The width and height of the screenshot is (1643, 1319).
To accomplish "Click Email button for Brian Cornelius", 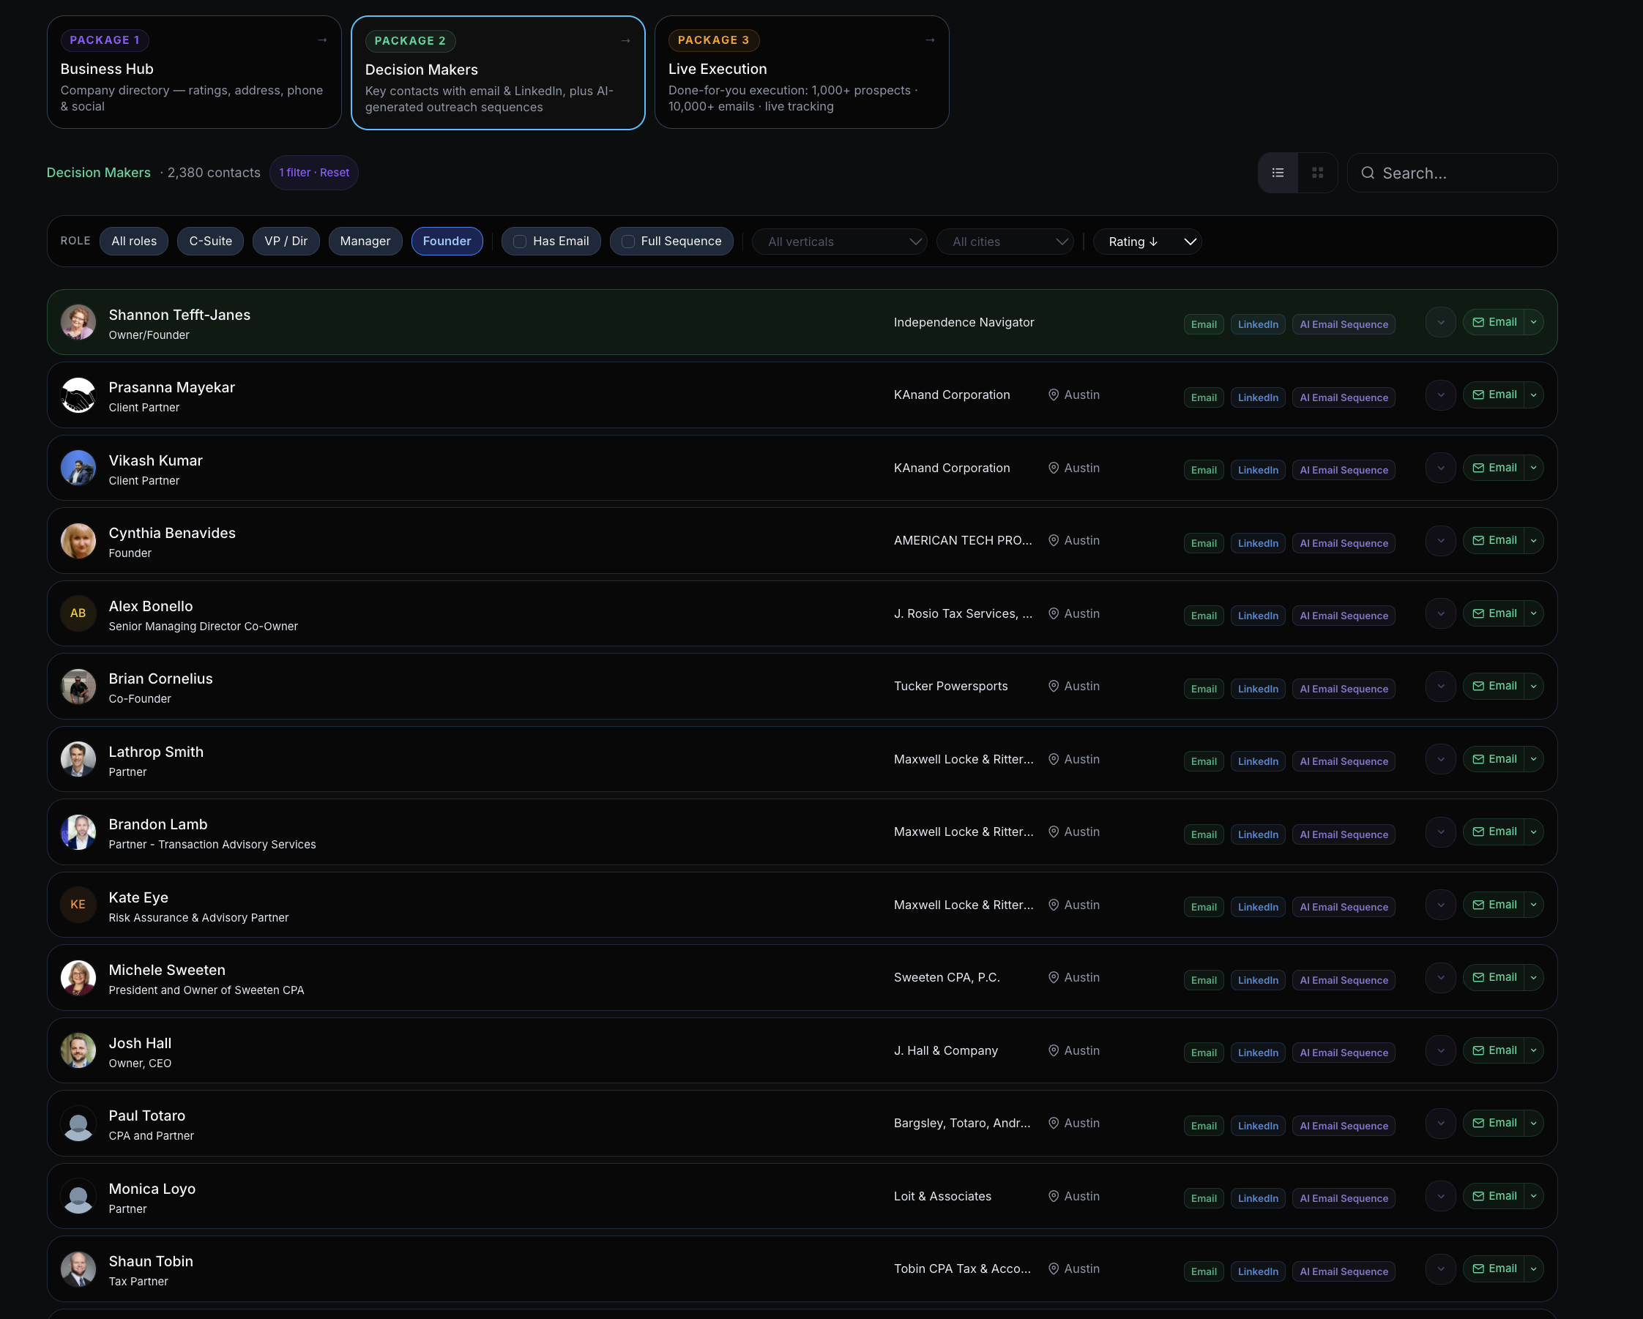I will point(1493,686).
